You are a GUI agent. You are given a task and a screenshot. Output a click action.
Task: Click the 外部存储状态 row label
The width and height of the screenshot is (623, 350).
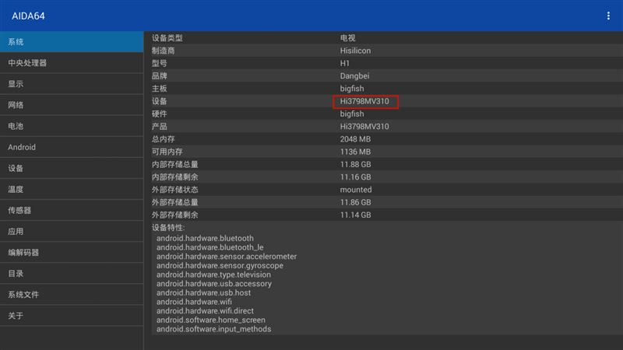[x=174, y=190]
